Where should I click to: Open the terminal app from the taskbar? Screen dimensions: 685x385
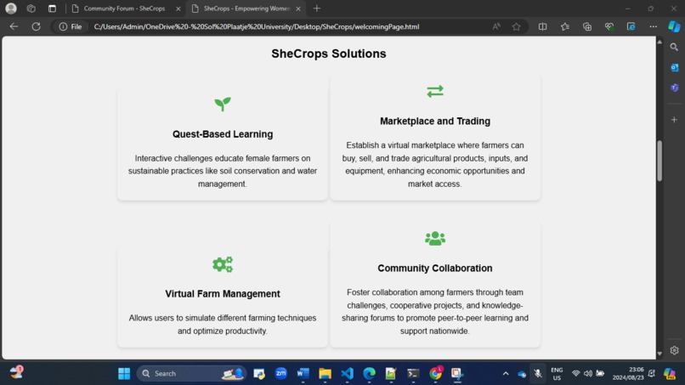point(413,373)
